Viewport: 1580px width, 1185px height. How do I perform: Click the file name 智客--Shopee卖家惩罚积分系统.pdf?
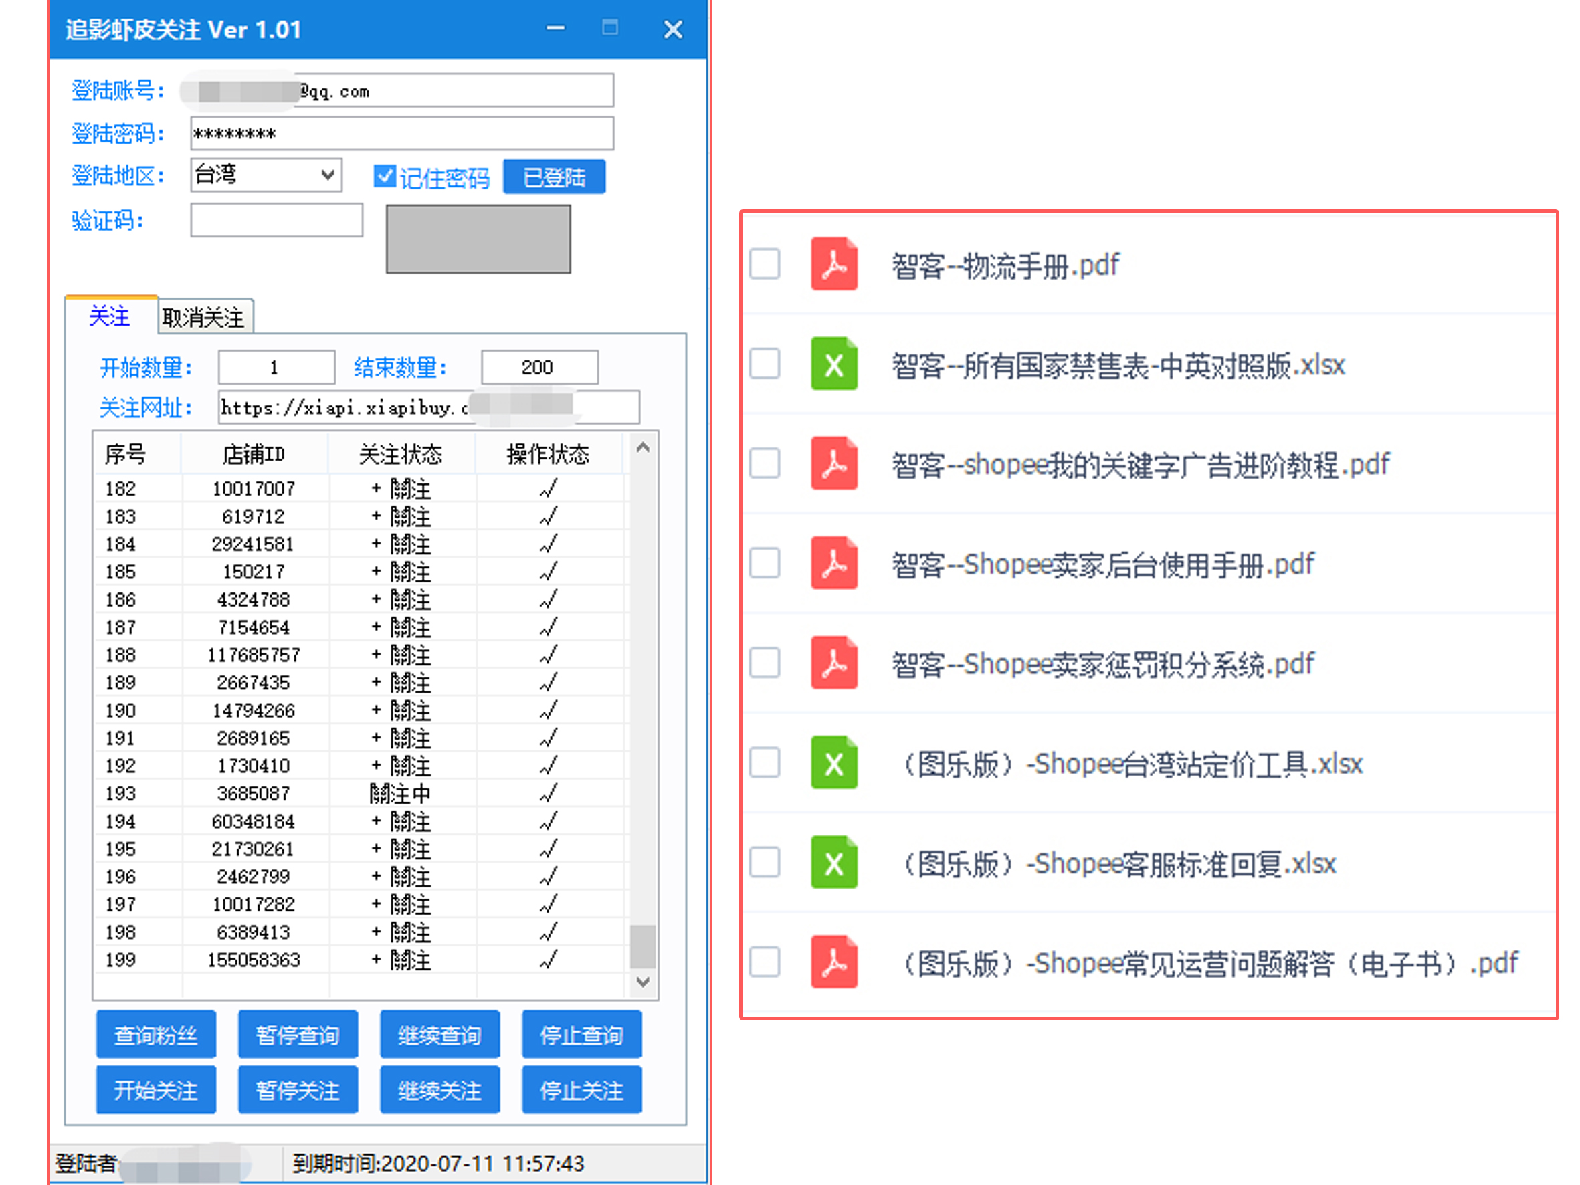1103,665
